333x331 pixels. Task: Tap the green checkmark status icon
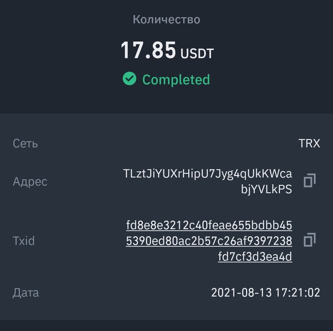tap(129, 79)
